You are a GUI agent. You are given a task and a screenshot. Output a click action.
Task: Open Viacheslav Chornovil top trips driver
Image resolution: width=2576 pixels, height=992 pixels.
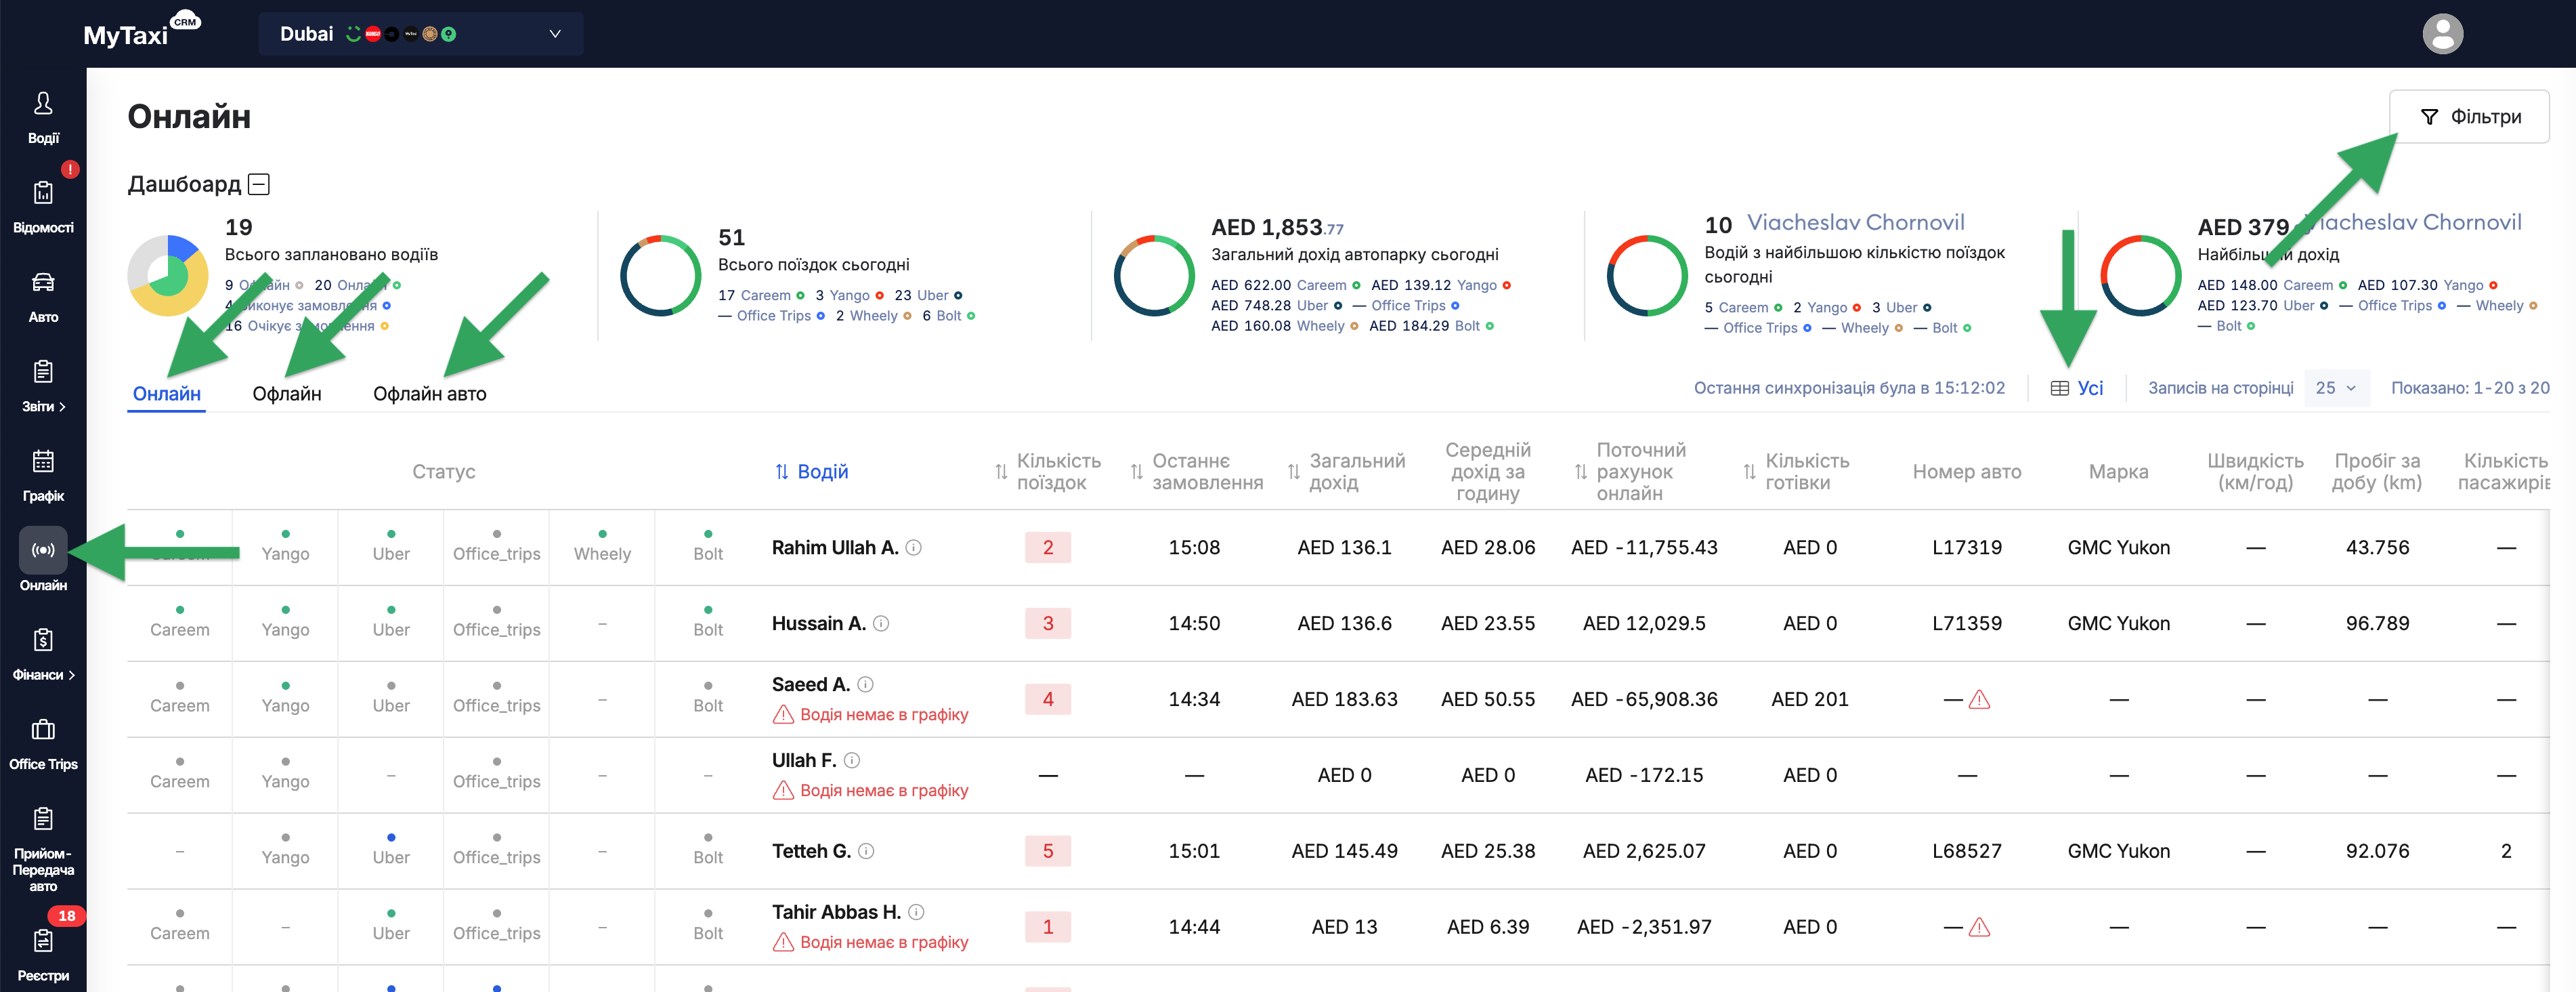[x=1855, y=222]
